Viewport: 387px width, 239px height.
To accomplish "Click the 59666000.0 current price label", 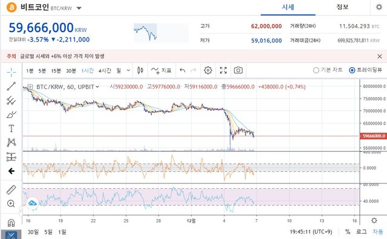I will (x=374, y=136).
